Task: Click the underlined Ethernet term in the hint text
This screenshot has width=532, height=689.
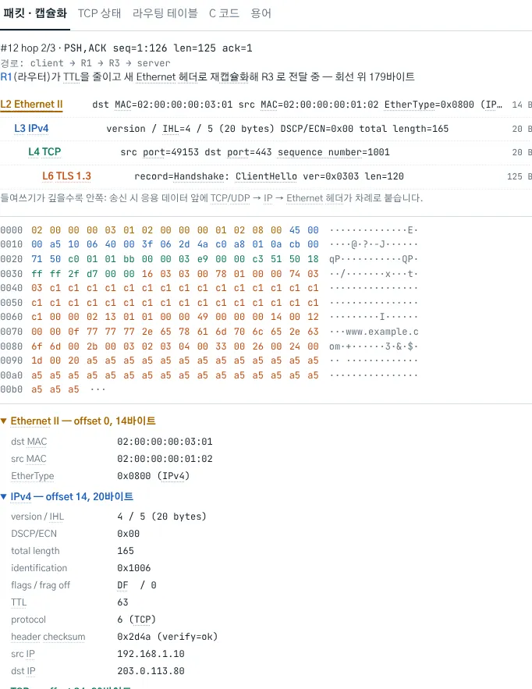Action: [304, 197]
